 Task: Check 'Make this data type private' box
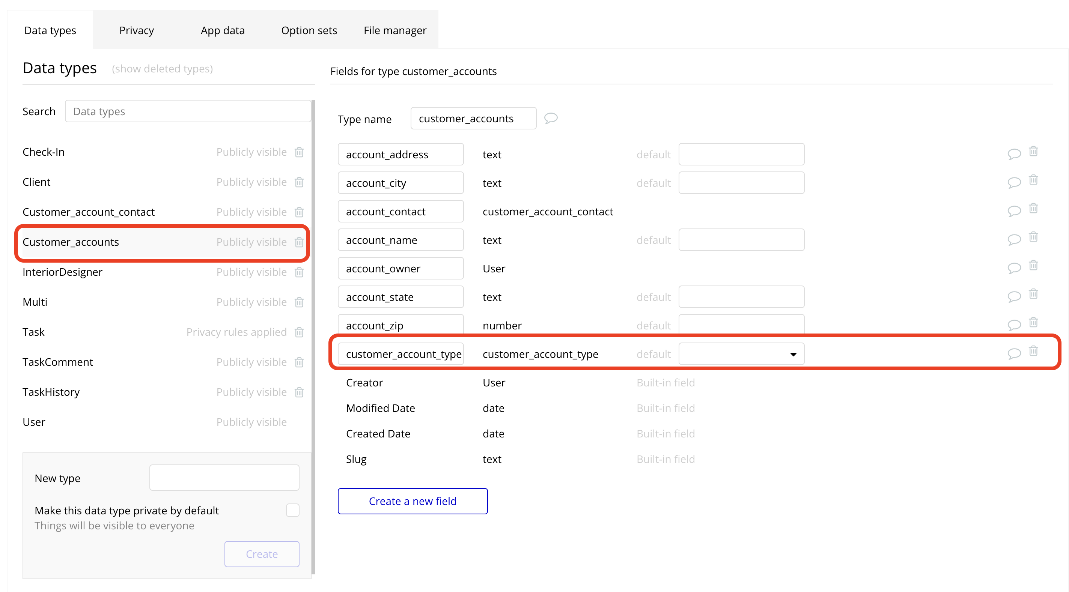pos(292,510)
